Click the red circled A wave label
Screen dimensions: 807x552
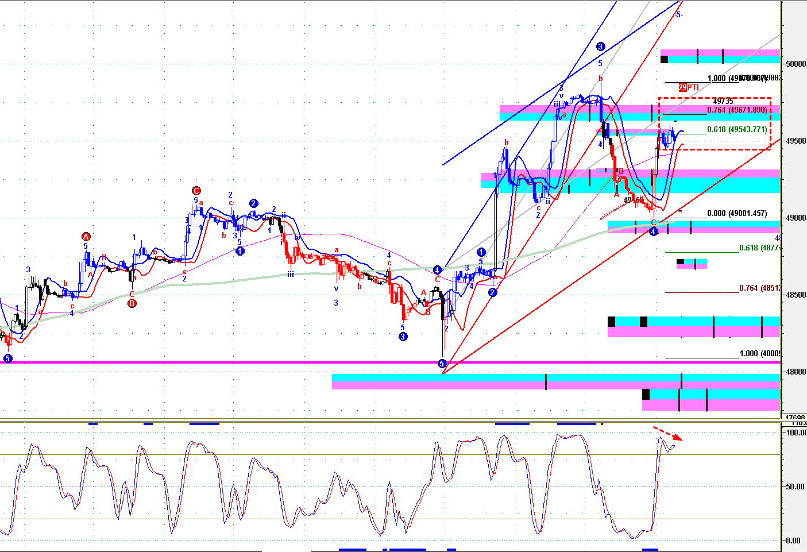(86, 237)
